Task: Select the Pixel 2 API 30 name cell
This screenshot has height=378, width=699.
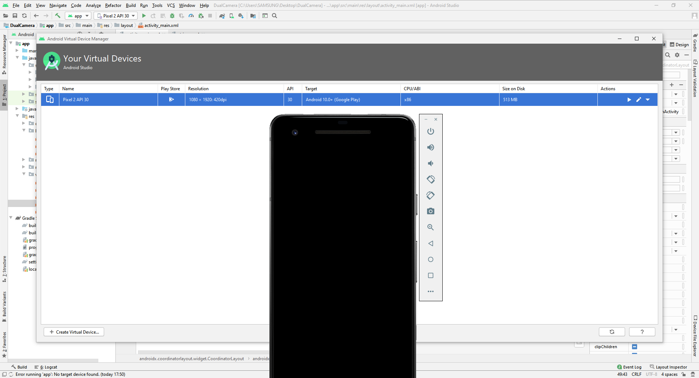Action: click(108, 100)
